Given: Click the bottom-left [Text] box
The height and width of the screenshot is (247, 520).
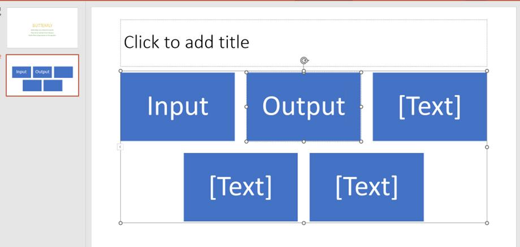Looking at the screenshot, I should 240,187.
